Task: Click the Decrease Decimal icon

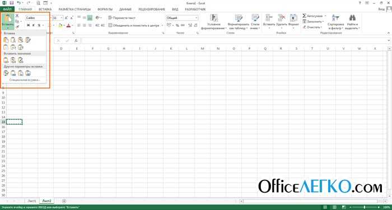Action: (195, 25)
